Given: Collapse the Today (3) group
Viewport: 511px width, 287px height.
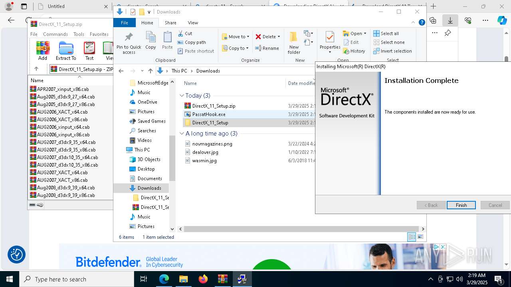Looking at the screenshot, I should [182, 96].
